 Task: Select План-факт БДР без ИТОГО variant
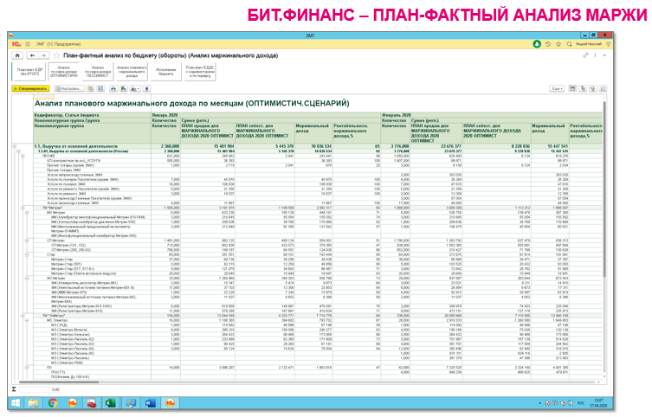(x=29, y=72)
